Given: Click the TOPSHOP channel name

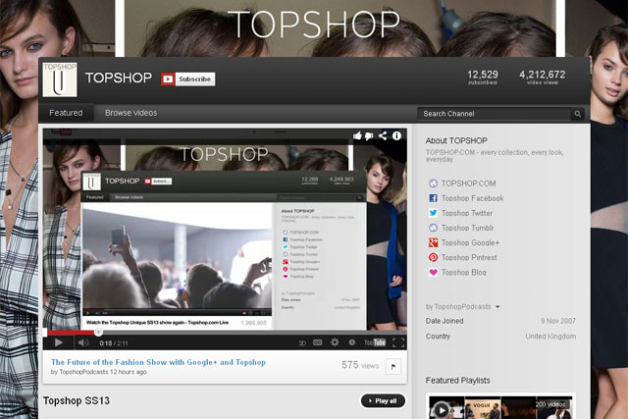Looking at the screenshot, I should click(119, 78).
